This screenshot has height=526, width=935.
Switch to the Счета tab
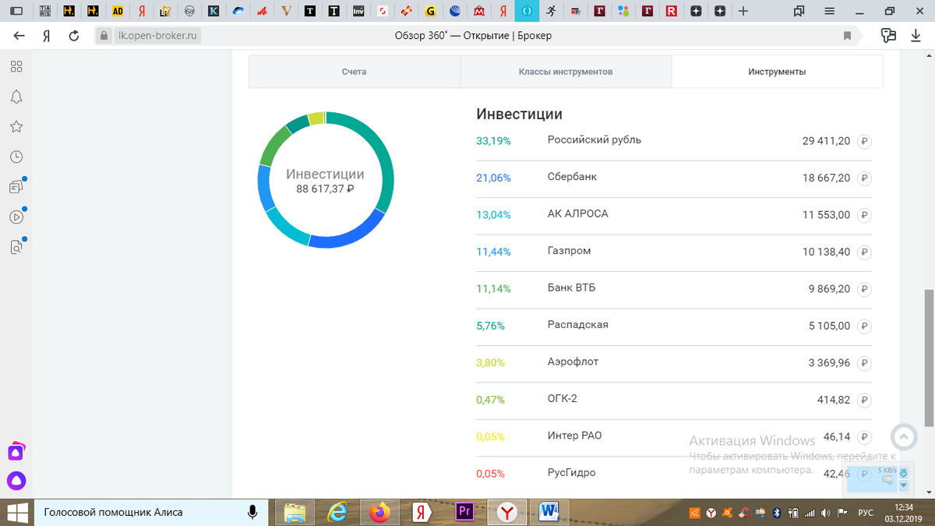click(354, 72)
